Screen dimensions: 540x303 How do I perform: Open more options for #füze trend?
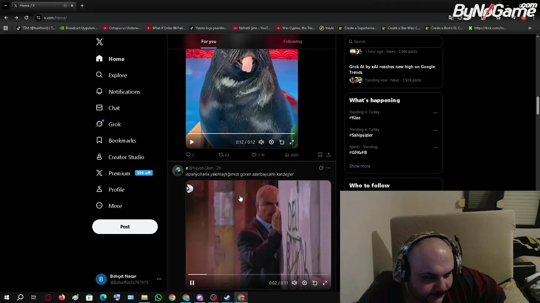pos(435,113)
